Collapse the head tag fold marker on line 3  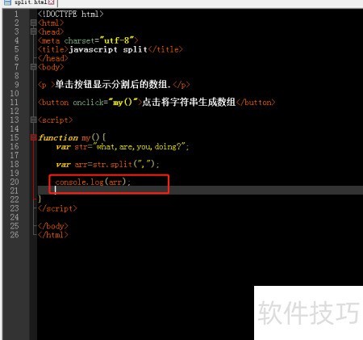click(x=33, y=31)
